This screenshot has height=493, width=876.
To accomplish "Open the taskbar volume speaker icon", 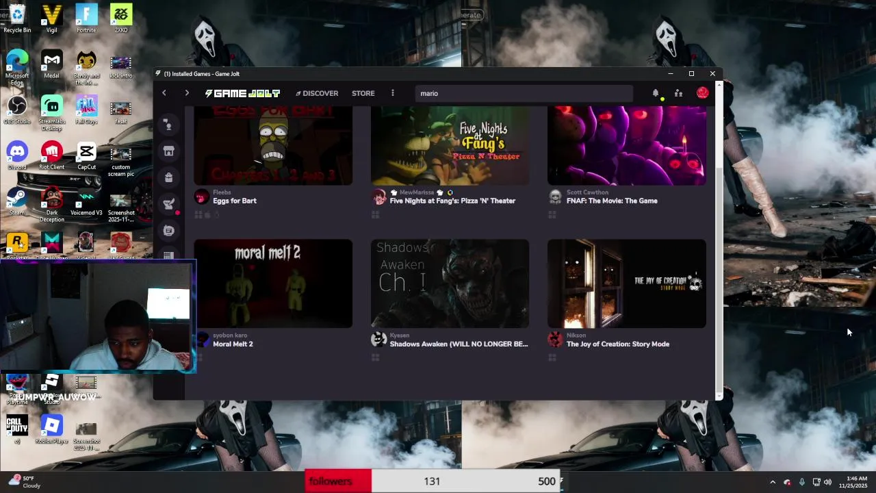I will click(x=828, y=482).
